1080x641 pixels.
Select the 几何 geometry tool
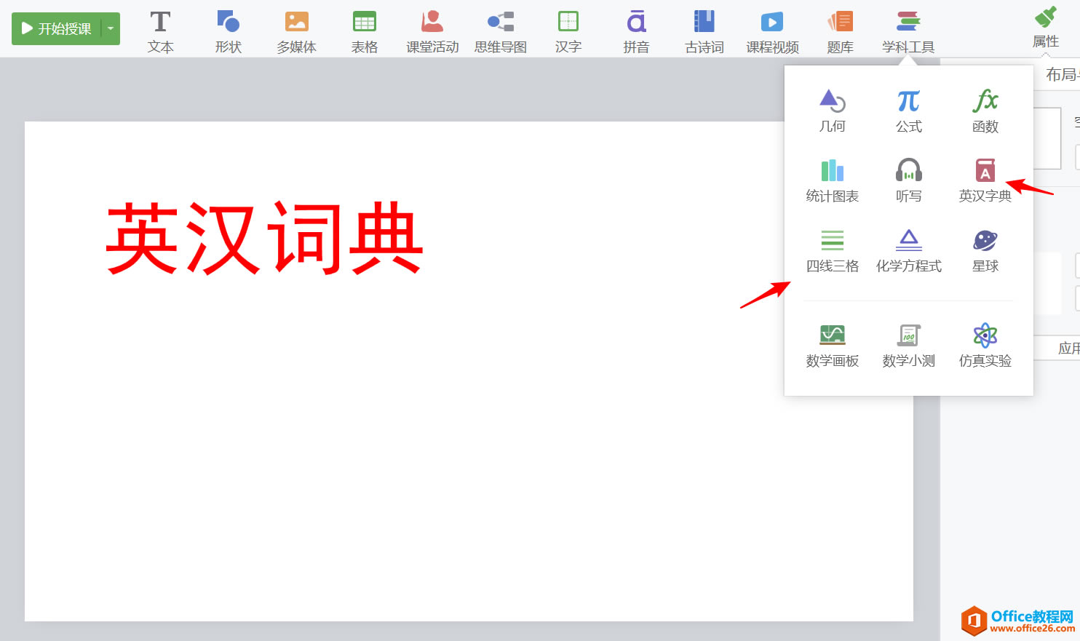[832, 111]
